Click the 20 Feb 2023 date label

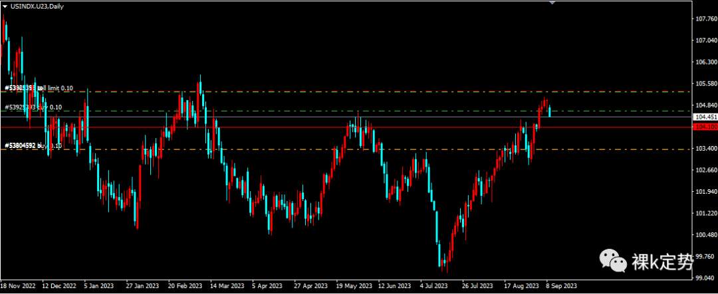(x=185, y=286)
